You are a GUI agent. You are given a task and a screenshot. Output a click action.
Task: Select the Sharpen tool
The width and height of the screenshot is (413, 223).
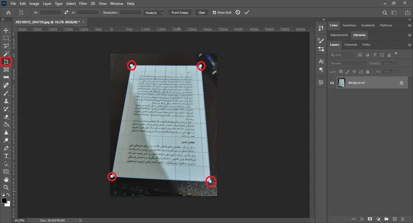point(6,133)
